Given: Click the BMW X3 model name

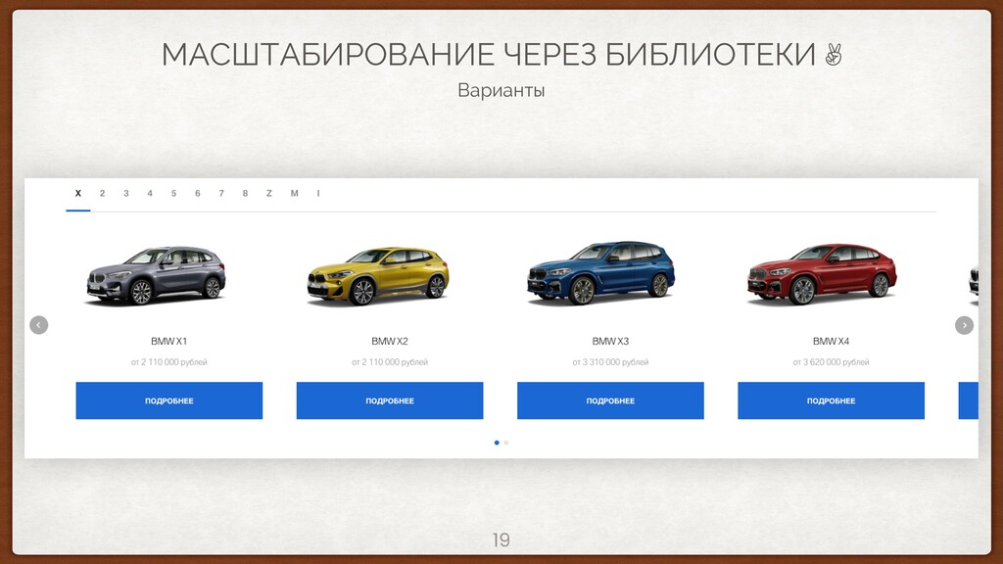Looking at the screenshot, I should click(610, 342).
